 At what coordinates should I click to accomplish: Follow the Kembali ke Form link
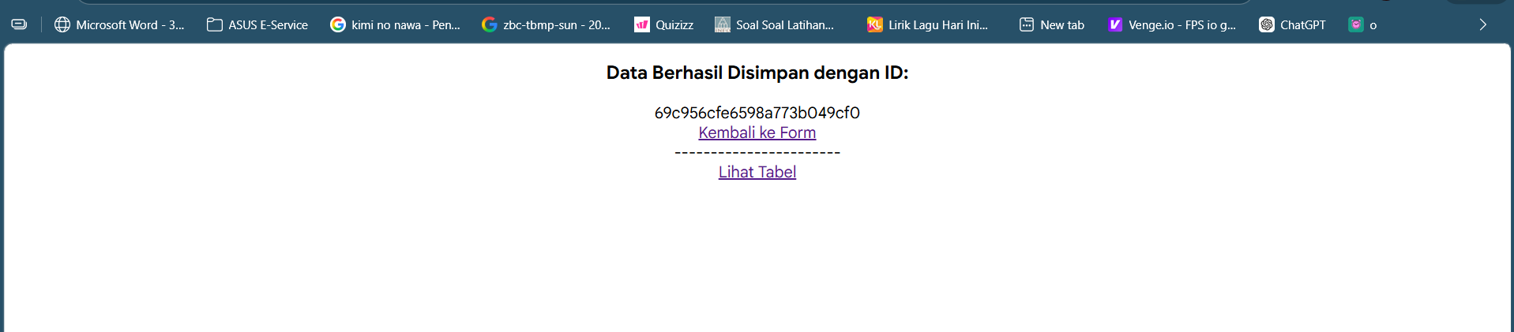coord(757,132)
